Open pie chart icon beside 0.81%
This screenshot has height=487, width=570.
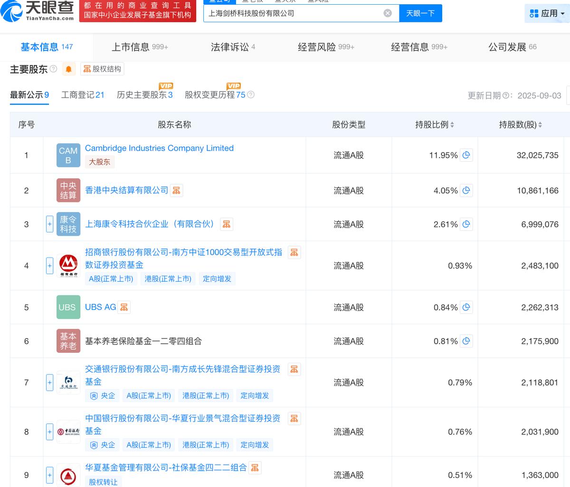(466, 341)
